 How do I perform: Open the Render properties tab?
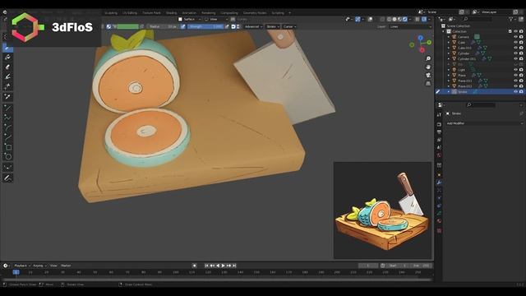coord(439,124)
